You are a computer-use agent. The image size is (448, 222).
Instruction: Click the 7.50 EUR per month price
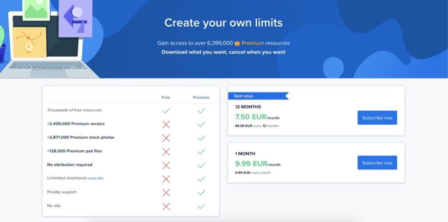(x=257, y=117)
